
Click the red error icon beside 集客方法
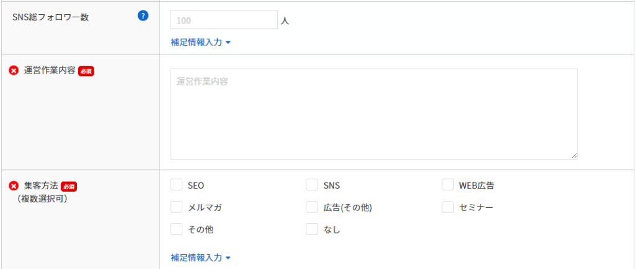(14, 186)
